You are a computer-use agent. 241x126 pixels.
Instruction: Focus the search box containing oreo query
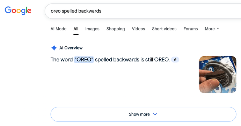[143, 11]
